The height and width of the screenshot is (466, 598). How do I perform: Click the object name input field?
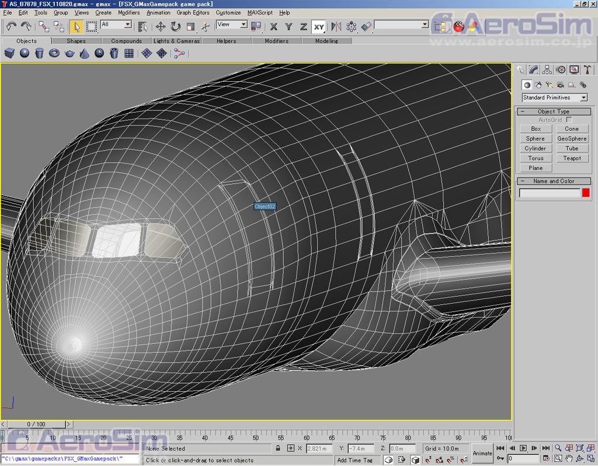(x=548, y=193)
